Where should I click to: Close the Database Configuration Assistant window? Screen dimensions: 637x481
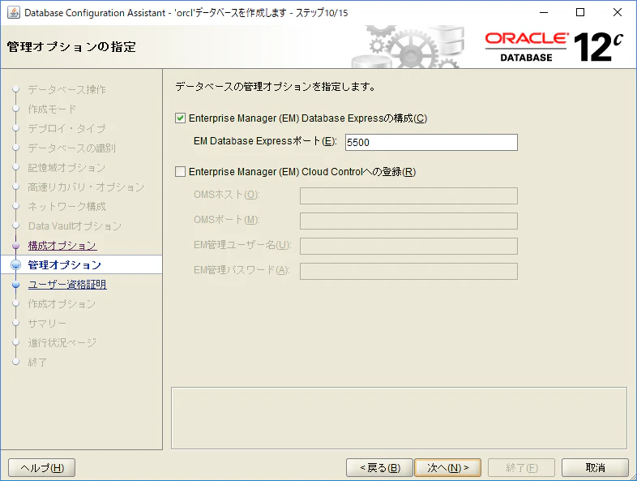(x=618, y=13)
